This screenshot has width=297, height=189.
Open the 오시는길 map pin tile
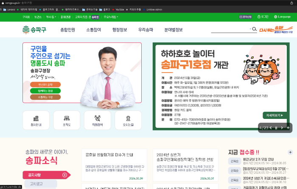(128, 120)
